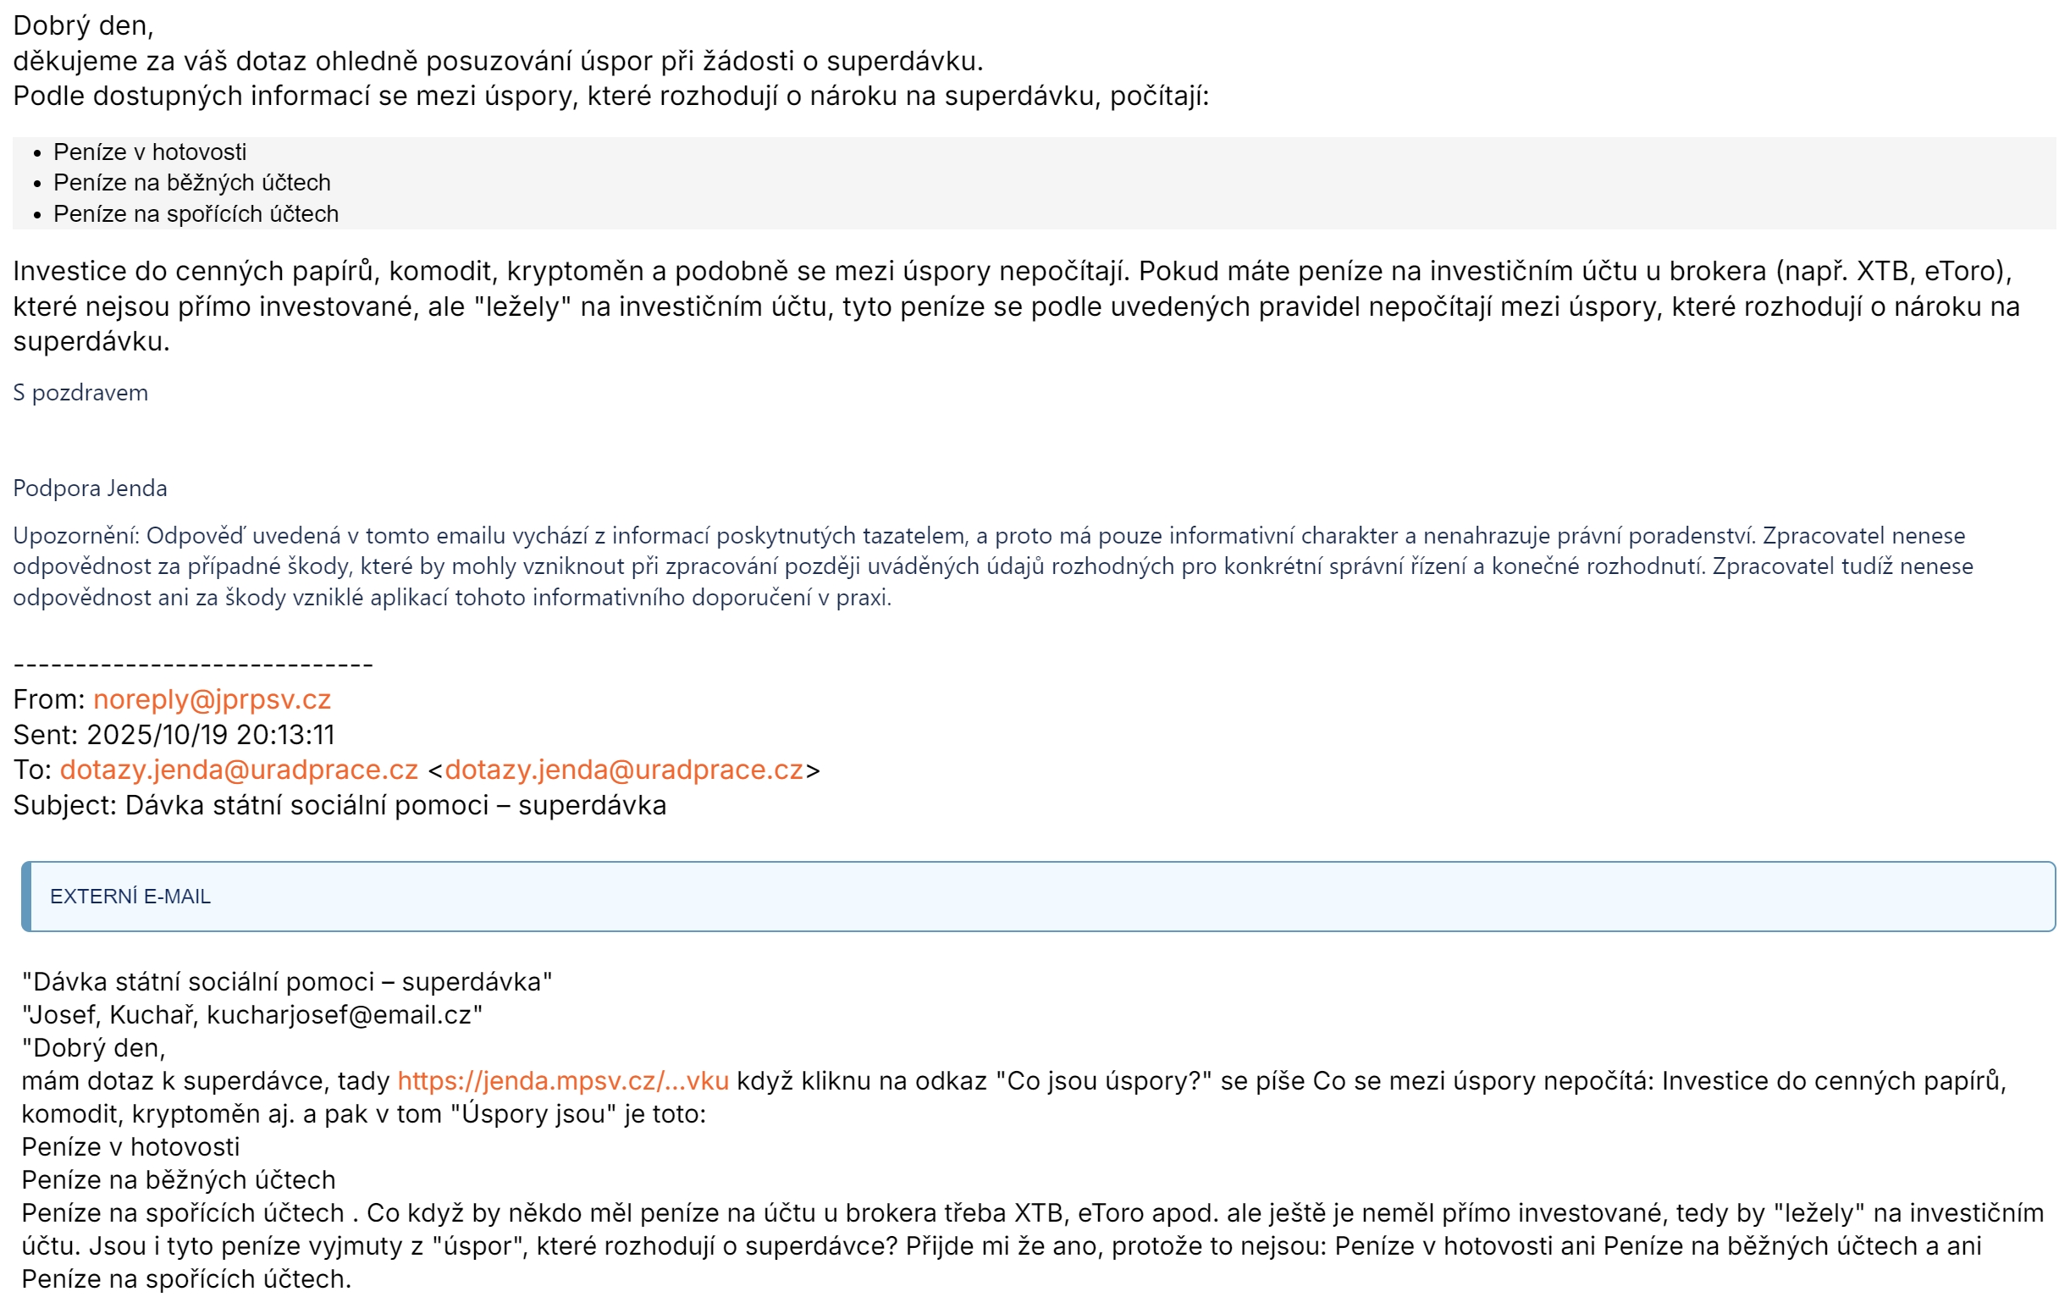Image resolution: width=2070 pixels, height=1297 pixels.
Task: Click the first dotazy.jenda@uradprace.cz address after To:
Action: tap(239, 770)
